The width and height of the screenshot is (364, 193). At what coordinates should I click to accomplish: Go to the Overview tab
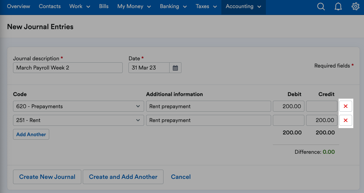tap(19, 6)
